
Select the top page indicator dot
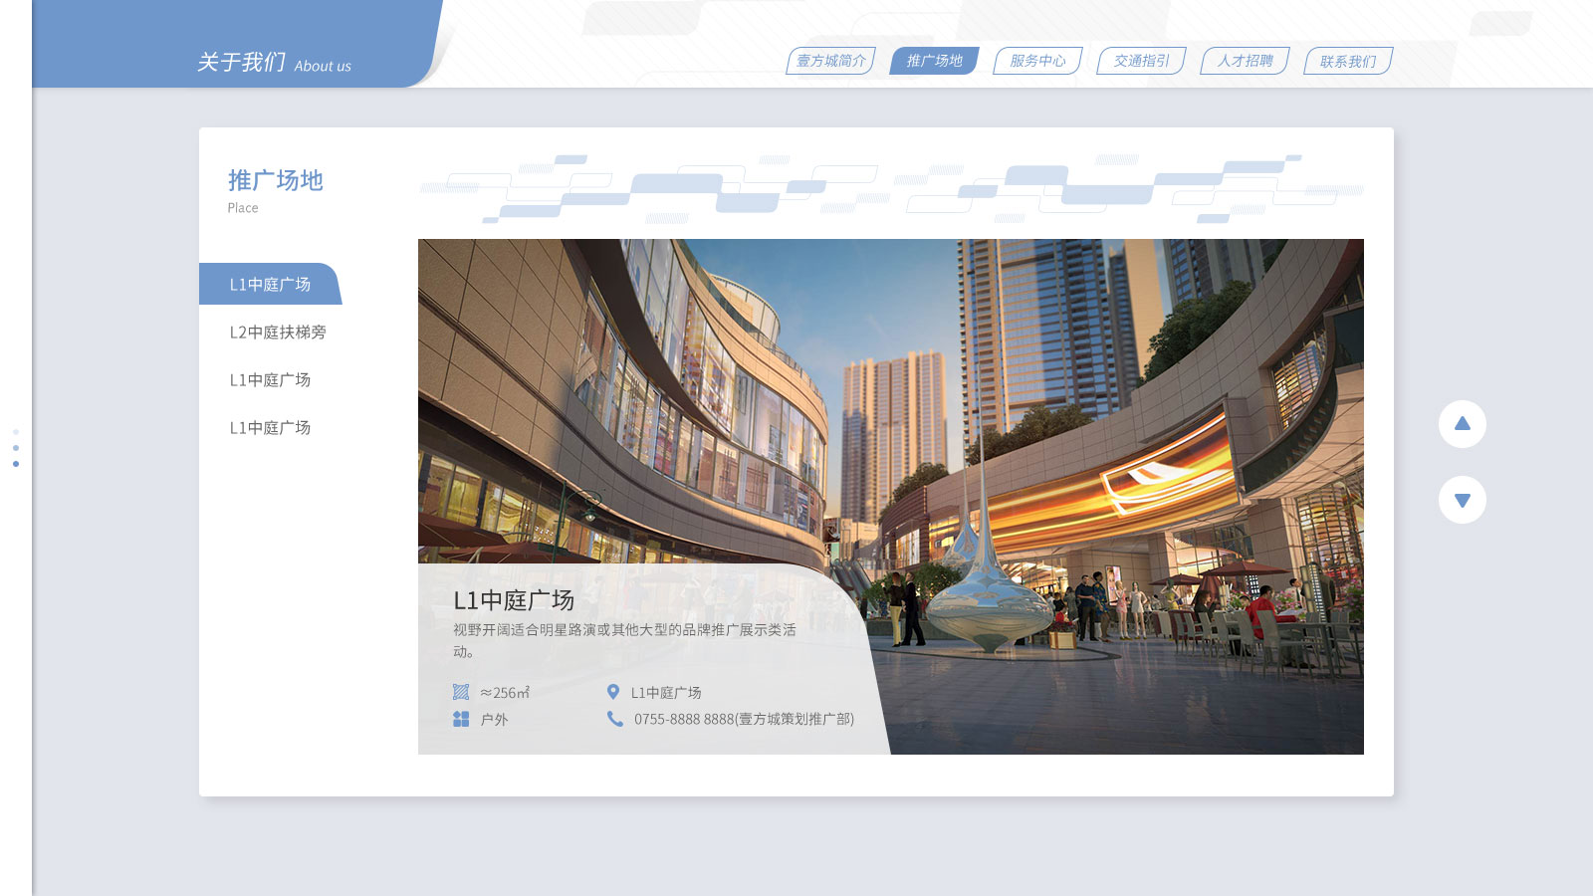click(16, 432)
